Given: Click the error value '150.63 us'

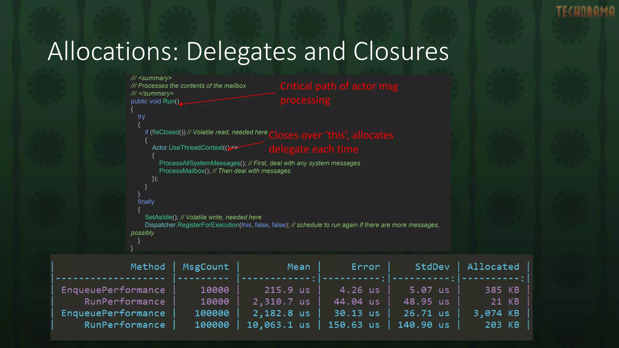Looking at the screenshot, I should pos(354,325).
